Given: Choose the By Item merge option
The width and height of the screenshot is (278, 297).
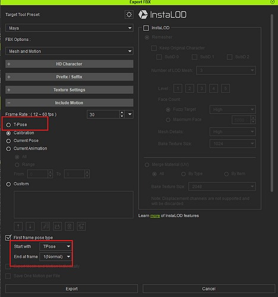Looking at the screenshot, I should pyautogui.click(x=226, y=174).
